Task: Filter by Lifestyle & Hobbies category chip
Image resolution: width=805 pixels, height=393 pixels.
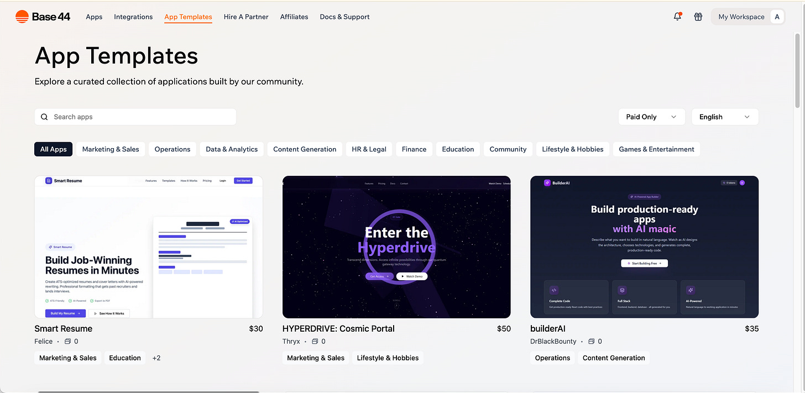Action: [573, 149]
